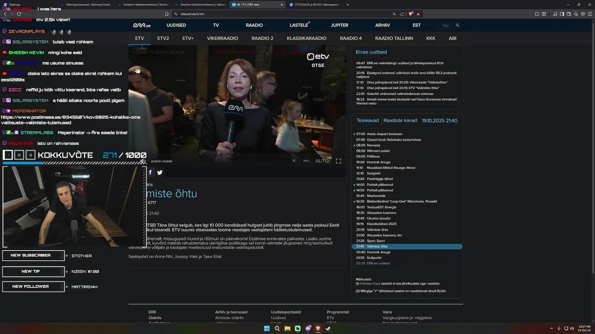The width and height of the screenshot is (595, 334).
Task: Open the system tray hidden icons arrow
Action: pyautogui.click(x=552, y=328)
